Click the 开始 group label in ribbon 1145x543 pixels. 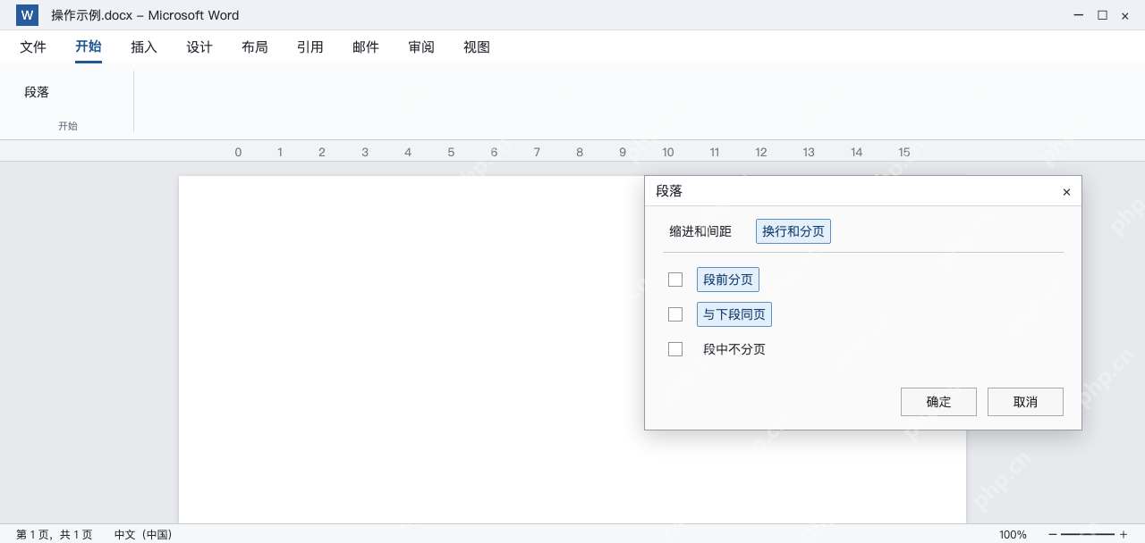pos(68,126)
